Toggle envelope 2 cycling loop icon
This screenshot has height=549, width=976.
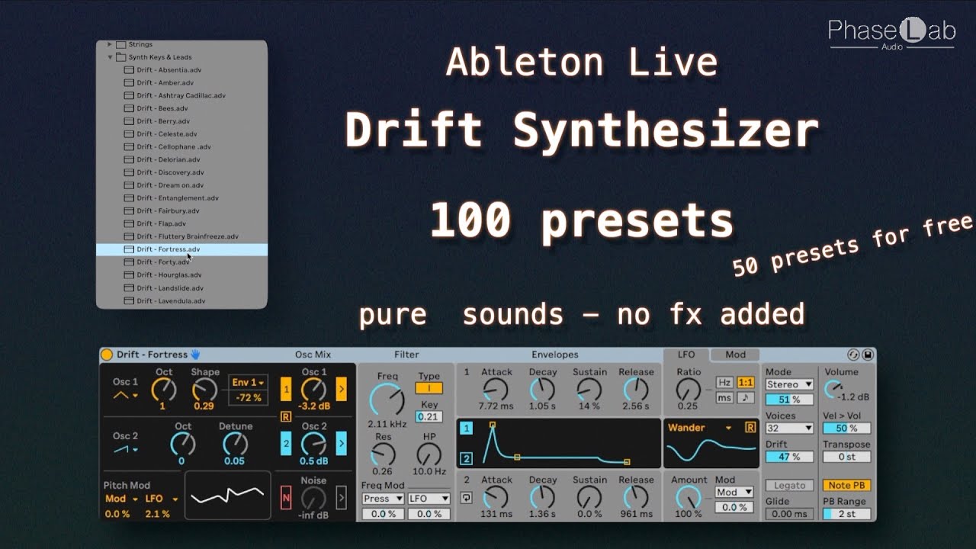pyautogui.click(x=466, y=498)
